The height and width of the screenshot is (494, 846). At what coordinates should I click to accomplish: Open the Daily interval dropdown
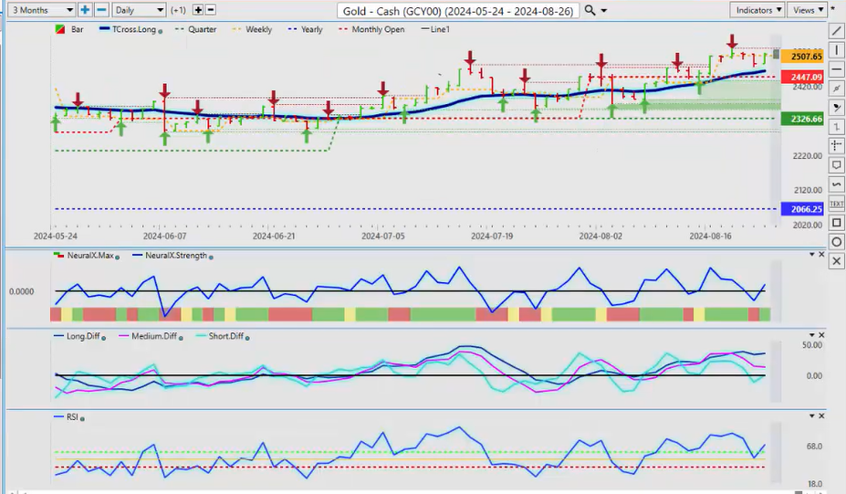click(x=141, y=10)
